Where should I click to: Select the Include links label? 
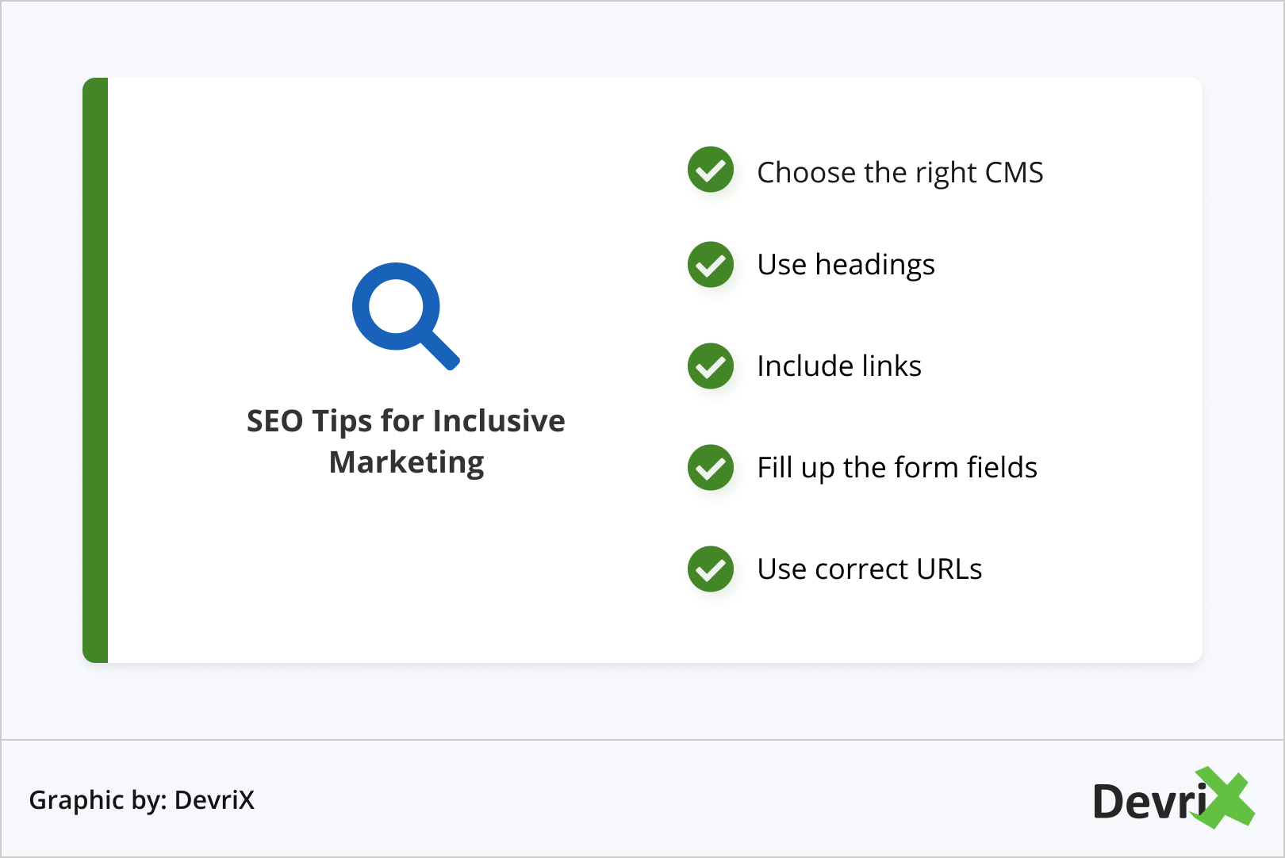tap(839, 366)
